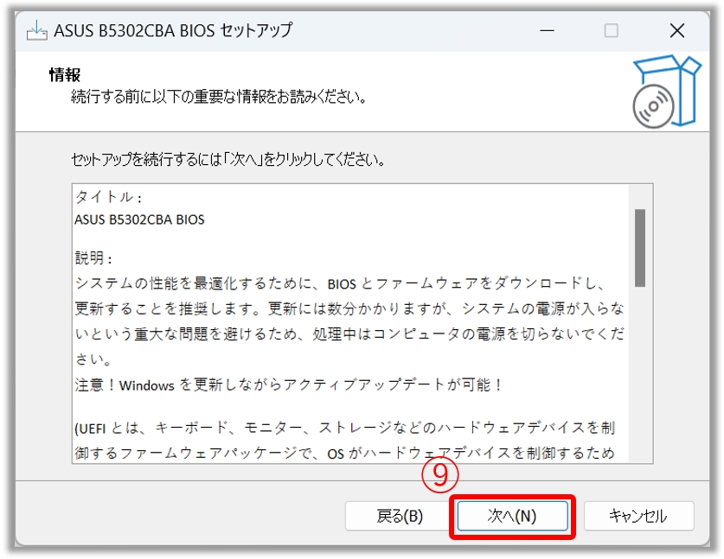Click the line starting '注意！Windows を更新しながら'
The width and height of the screenshot is (724, 559).
click(x=289, y=384)
